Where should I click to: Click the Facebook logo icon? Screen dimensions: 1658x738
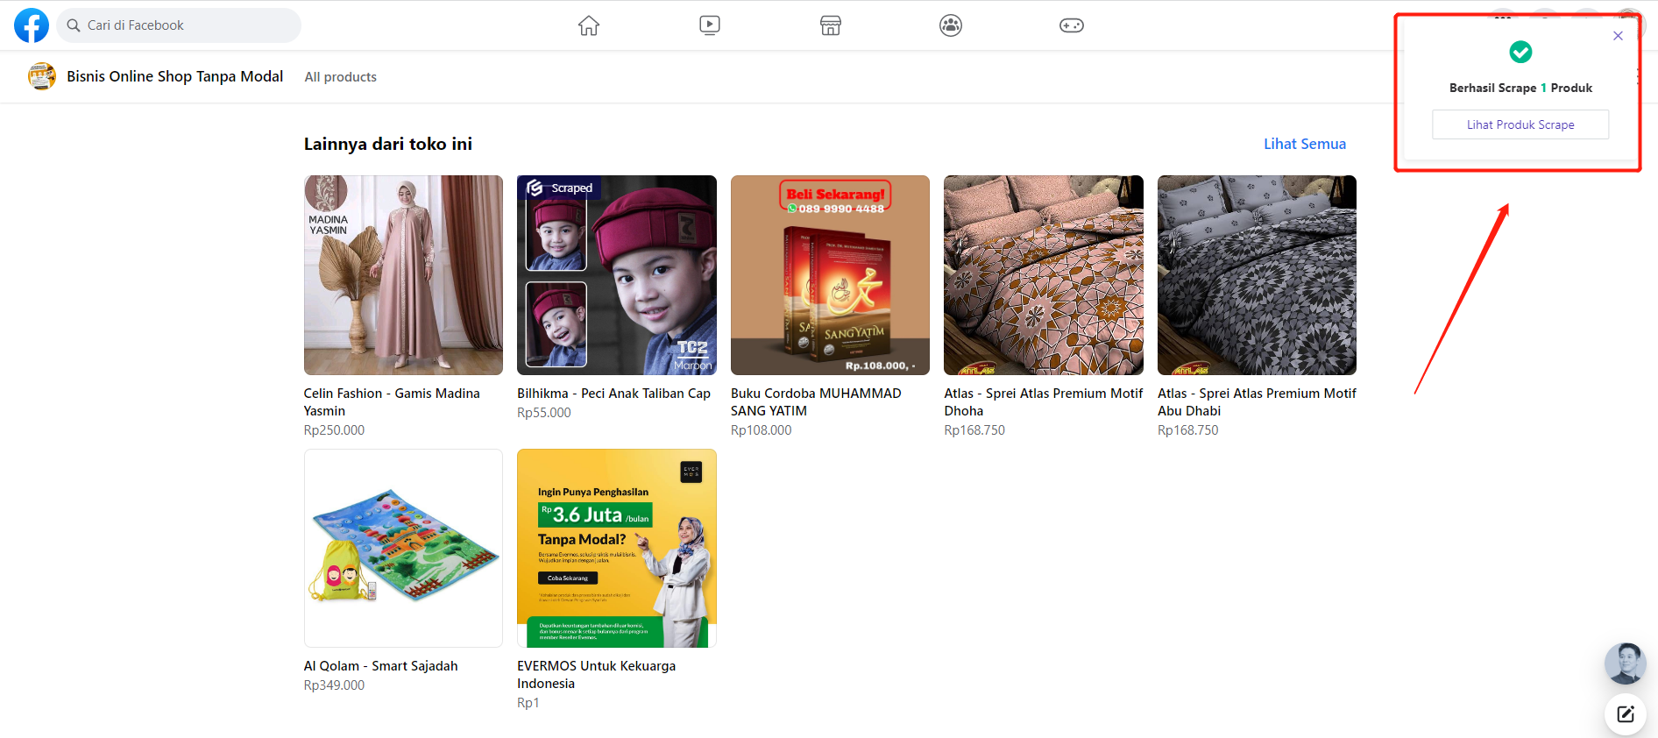click(32, 25)
